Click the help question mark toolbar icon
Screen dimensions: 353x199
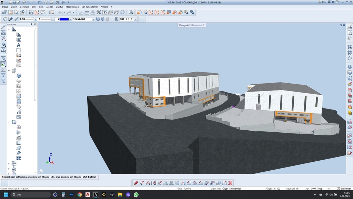pos(131,12)
